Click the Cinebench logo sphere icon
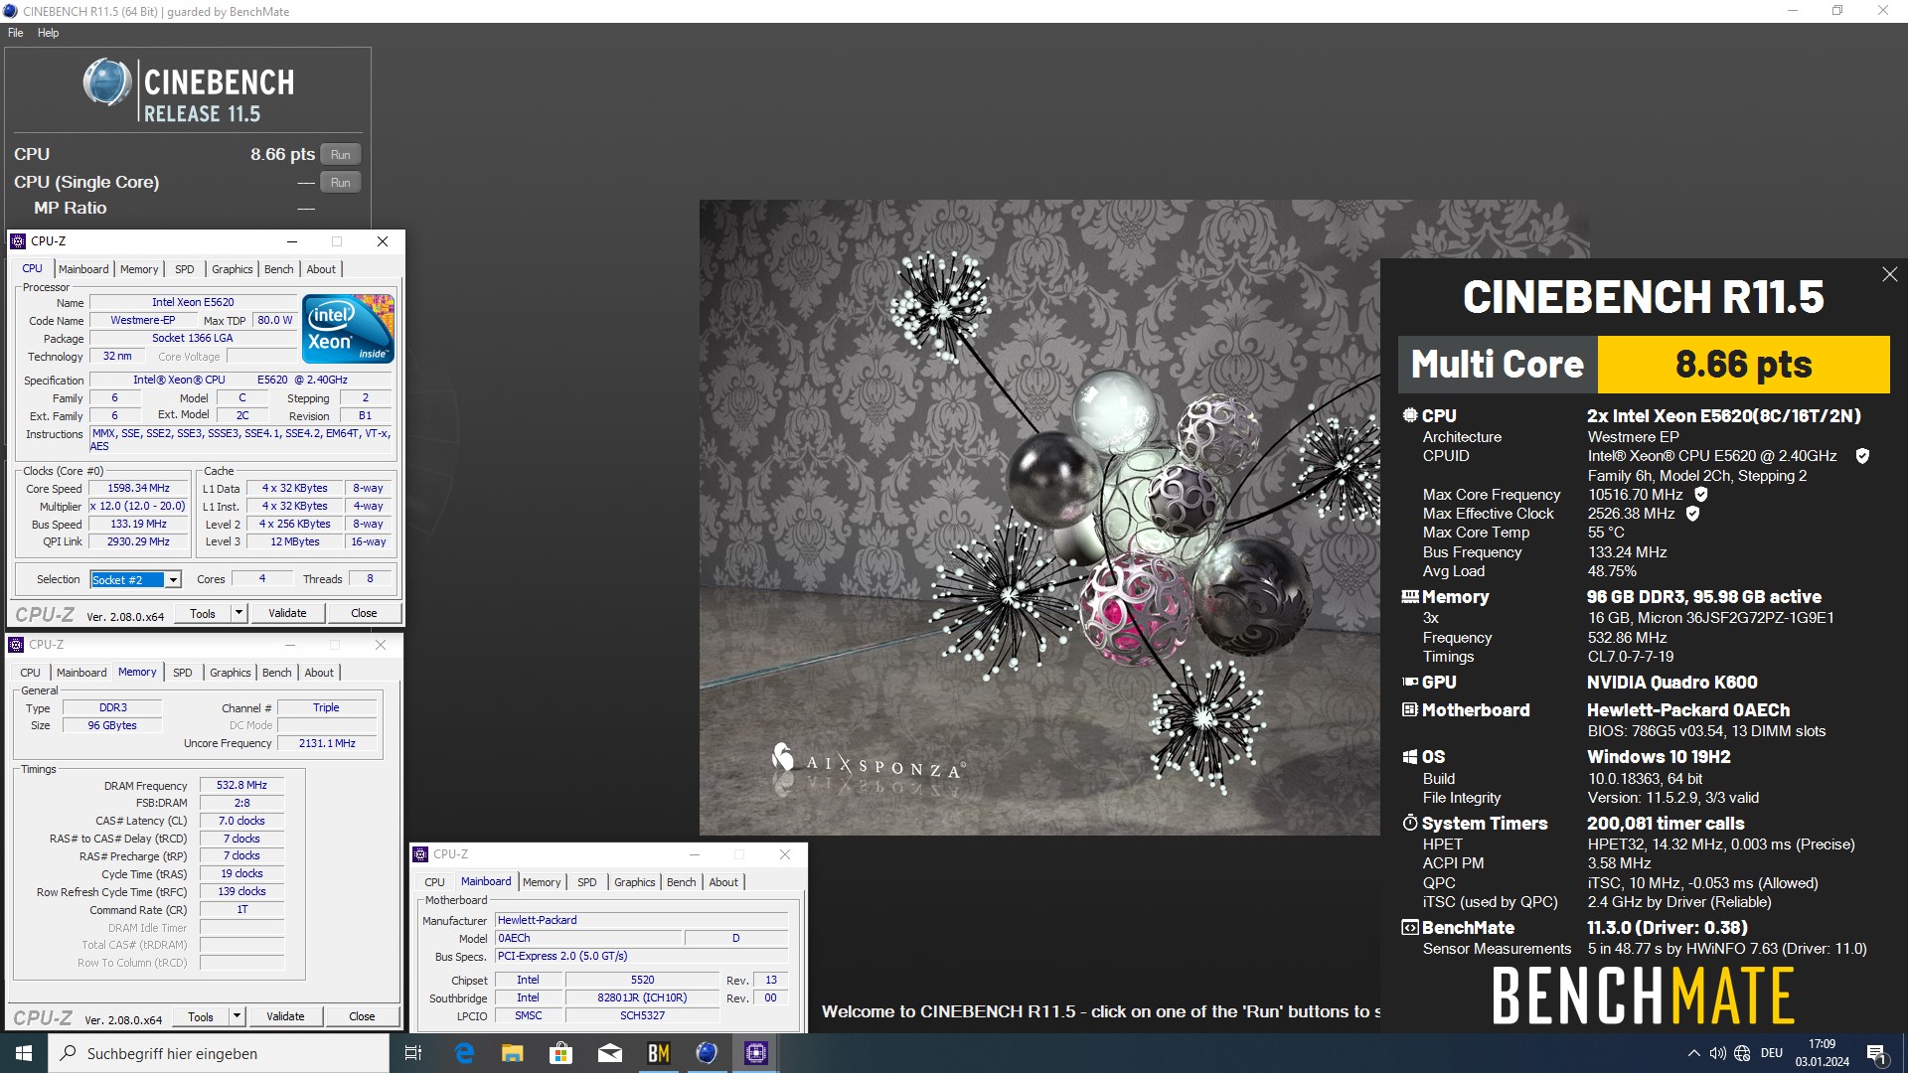Viewport: 1908px width, 1073px height. point(107,82)
